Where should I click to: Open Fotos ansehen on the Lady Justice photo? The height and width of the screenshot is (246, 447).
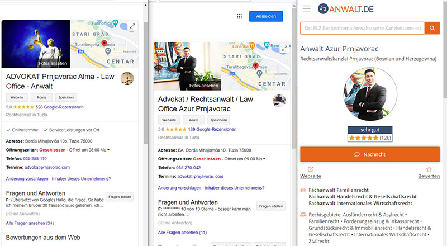pos(53,63)
